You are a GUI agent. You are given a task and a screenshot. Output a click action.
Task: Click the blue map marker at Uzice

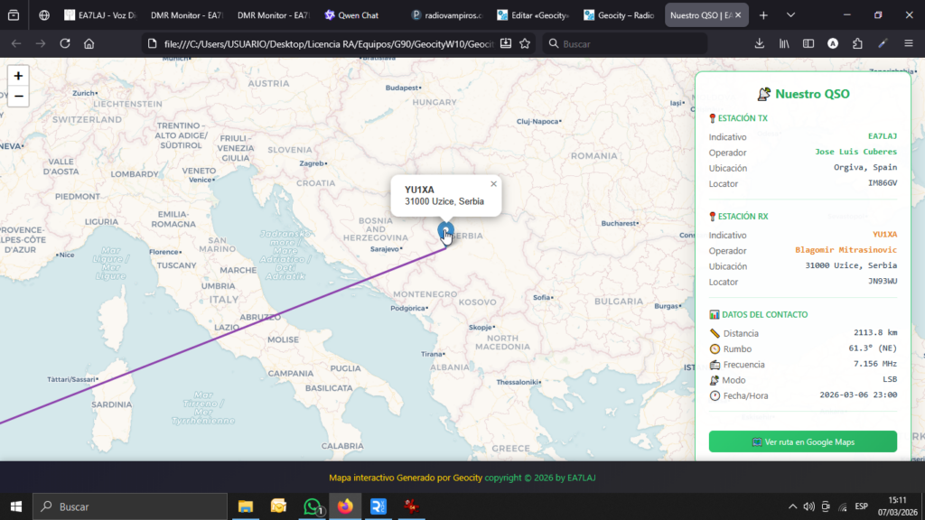pos(445,232)
